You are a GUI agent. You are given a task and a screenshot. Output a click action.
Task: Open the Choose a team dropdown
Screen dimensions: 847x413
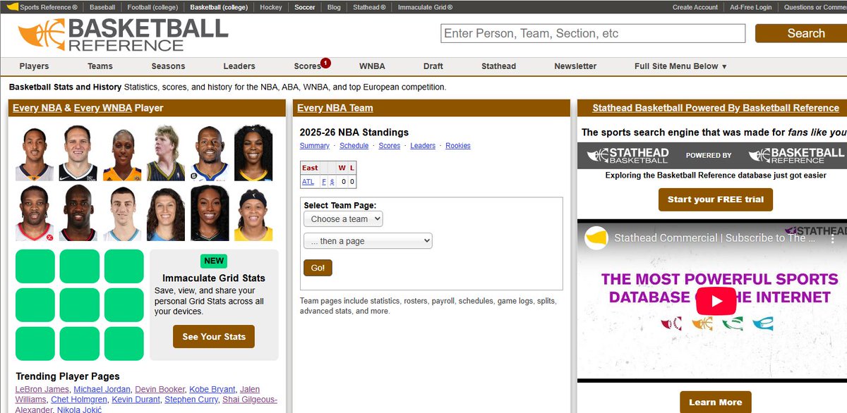(x=343, y=219)
